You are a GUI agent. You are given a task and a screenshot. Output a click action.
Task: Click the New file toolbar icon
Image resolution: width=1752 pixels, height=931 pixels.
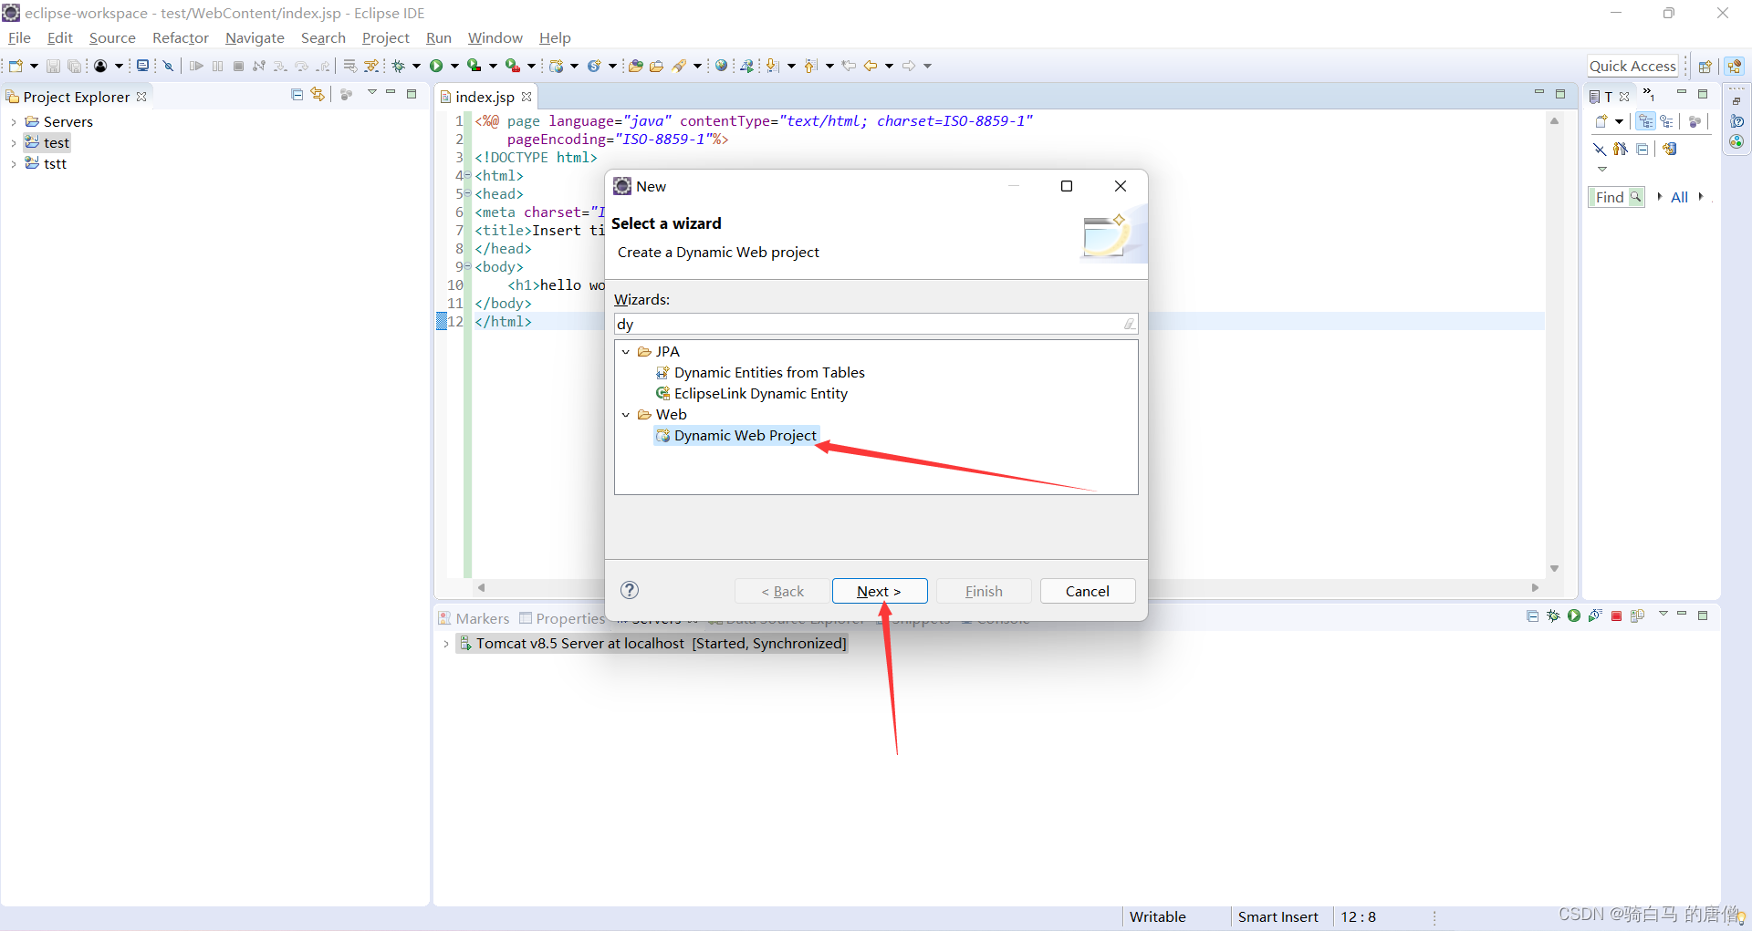click(16, 66)
